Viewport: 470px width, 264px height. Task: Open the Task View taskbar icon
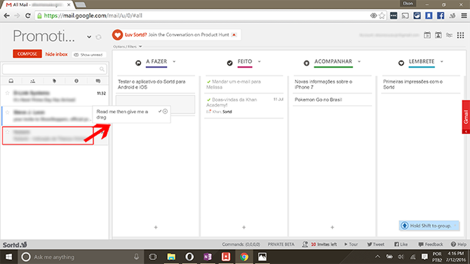point(153,257)
